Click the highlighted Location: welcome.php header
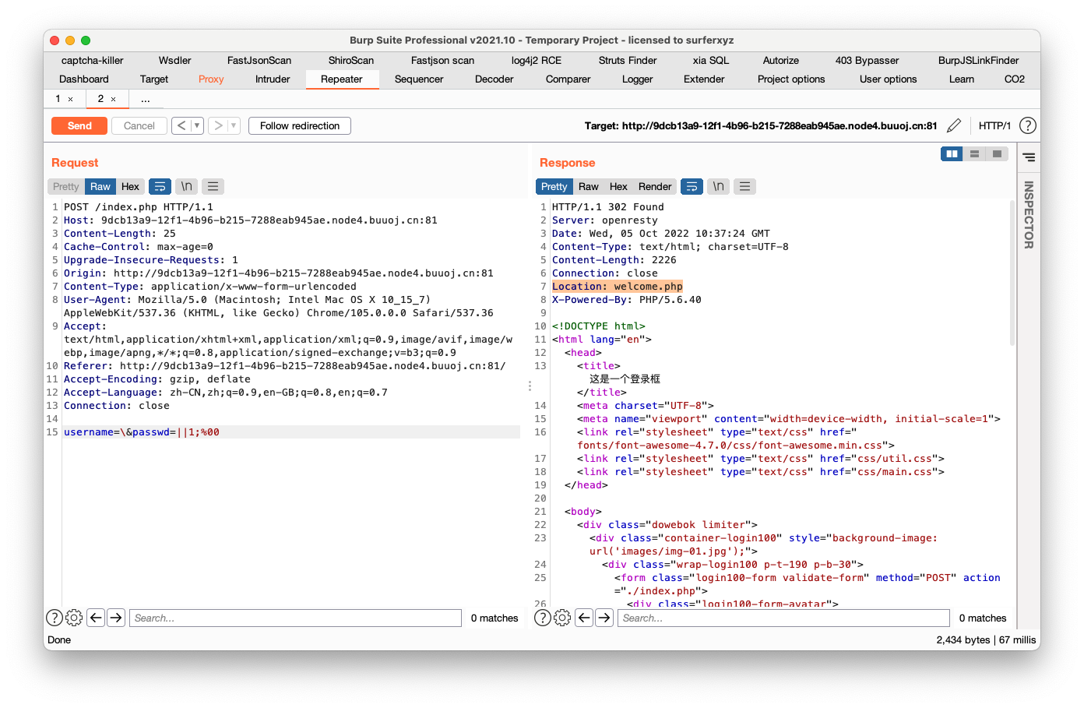The width and height of the screenshot is (1084, 708). [x=618, y=287]
